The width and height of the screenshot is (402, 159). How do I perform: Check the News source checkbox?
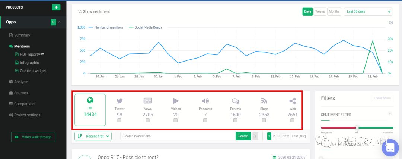point(147,120)
